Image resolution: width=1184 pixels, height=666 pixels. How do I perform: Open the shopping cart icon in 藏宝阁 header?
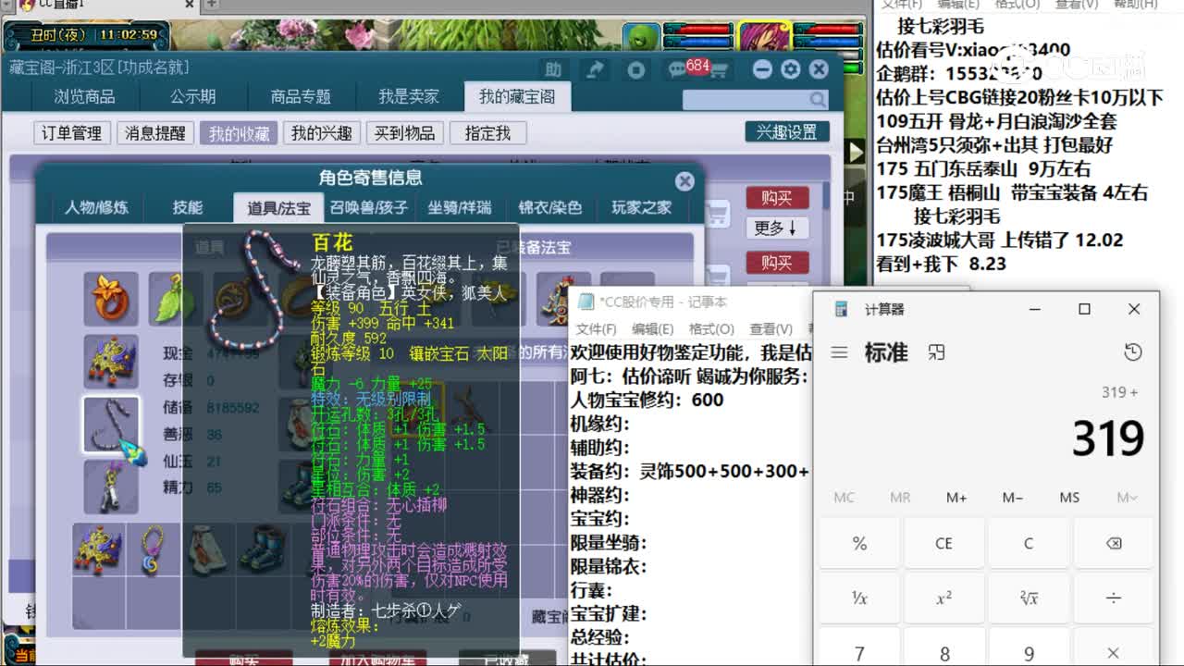tap(721, 69)
